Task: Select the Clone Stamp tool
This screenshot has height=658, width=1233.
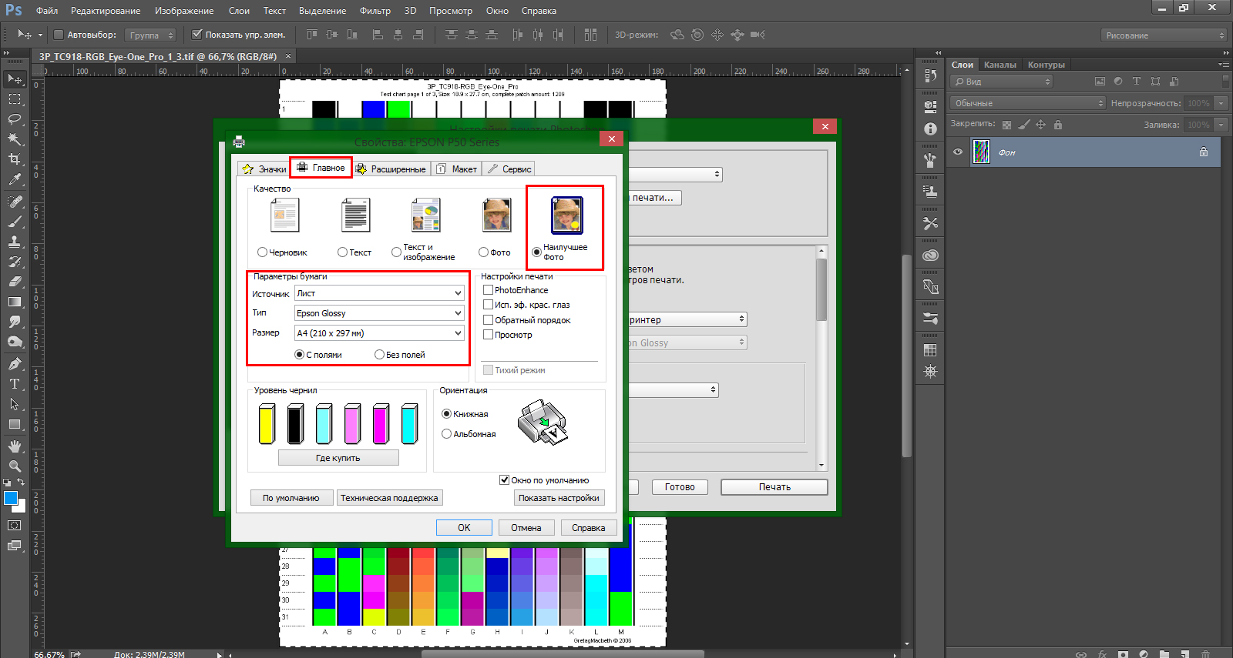Action: [x=15, y=242]
